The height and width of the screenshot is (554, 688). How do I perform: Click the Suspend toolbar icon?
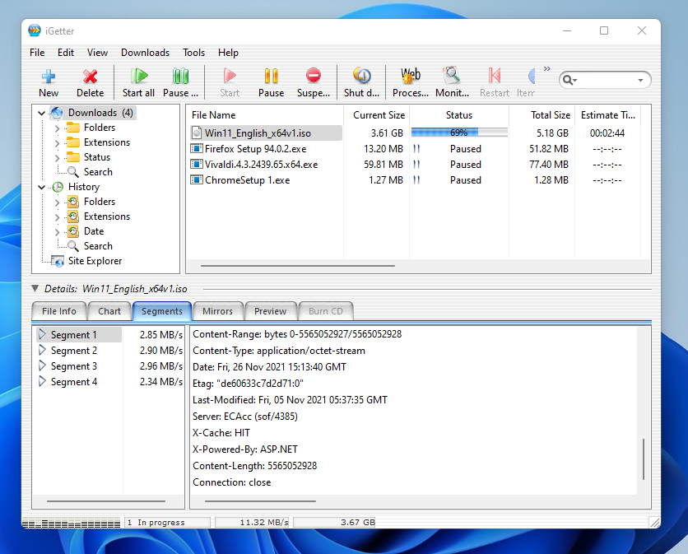pyautogui.click(x=313, y=77)
